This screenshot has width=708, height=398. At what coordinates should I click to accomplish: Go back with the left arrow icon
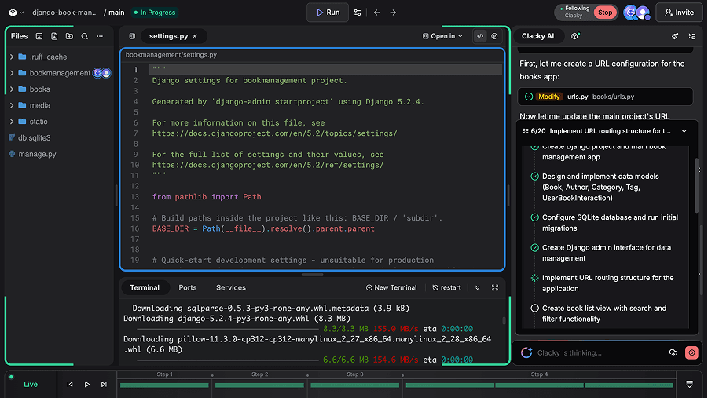pos(376,13)
